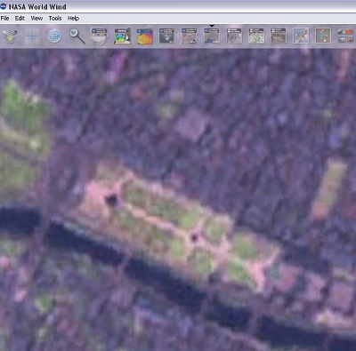Click the NASA logo in title bar
The width and height of the screenshot is (356, 351).
click(x=4, y=6)
